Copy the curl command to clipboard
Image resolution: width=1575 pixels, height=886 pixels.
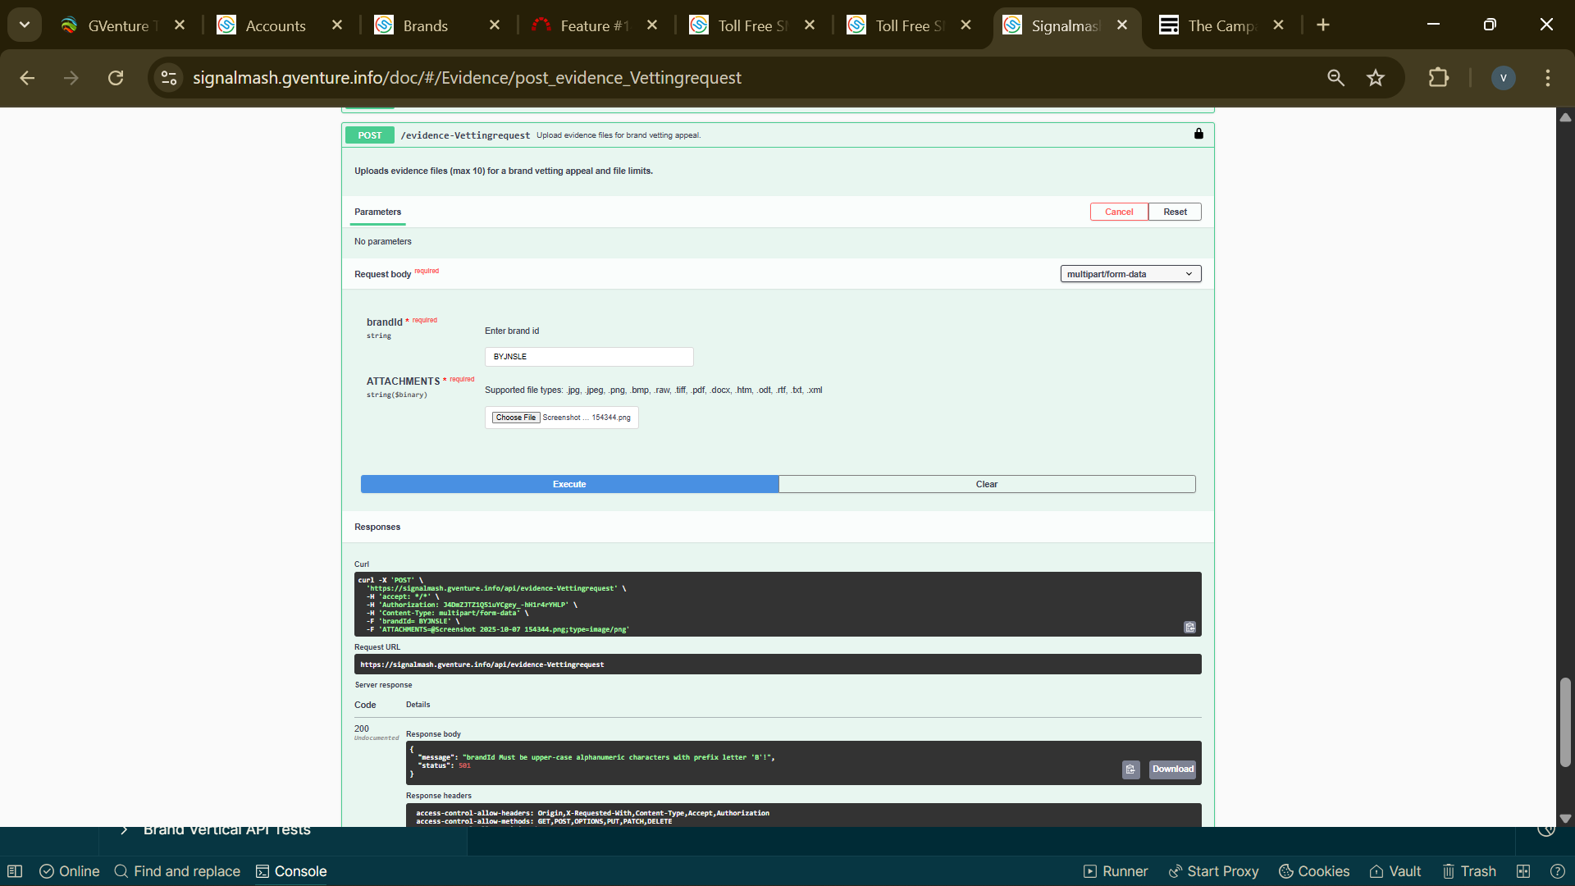pyautogui.click(x=1189, y=628)
